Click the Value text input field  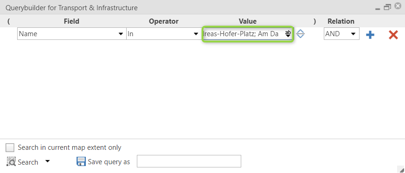click(244, 34)
